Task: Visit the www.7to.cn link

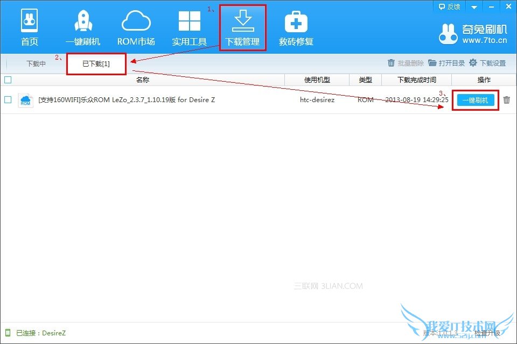Action: (484, 40)
